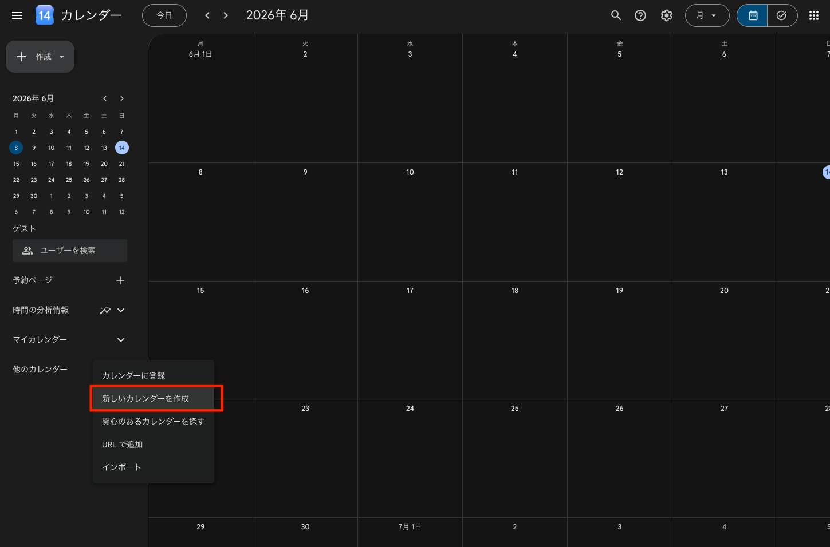Screen dimensions: 830x547
Task: Show previous month in mini calendar
Action: 105,98
